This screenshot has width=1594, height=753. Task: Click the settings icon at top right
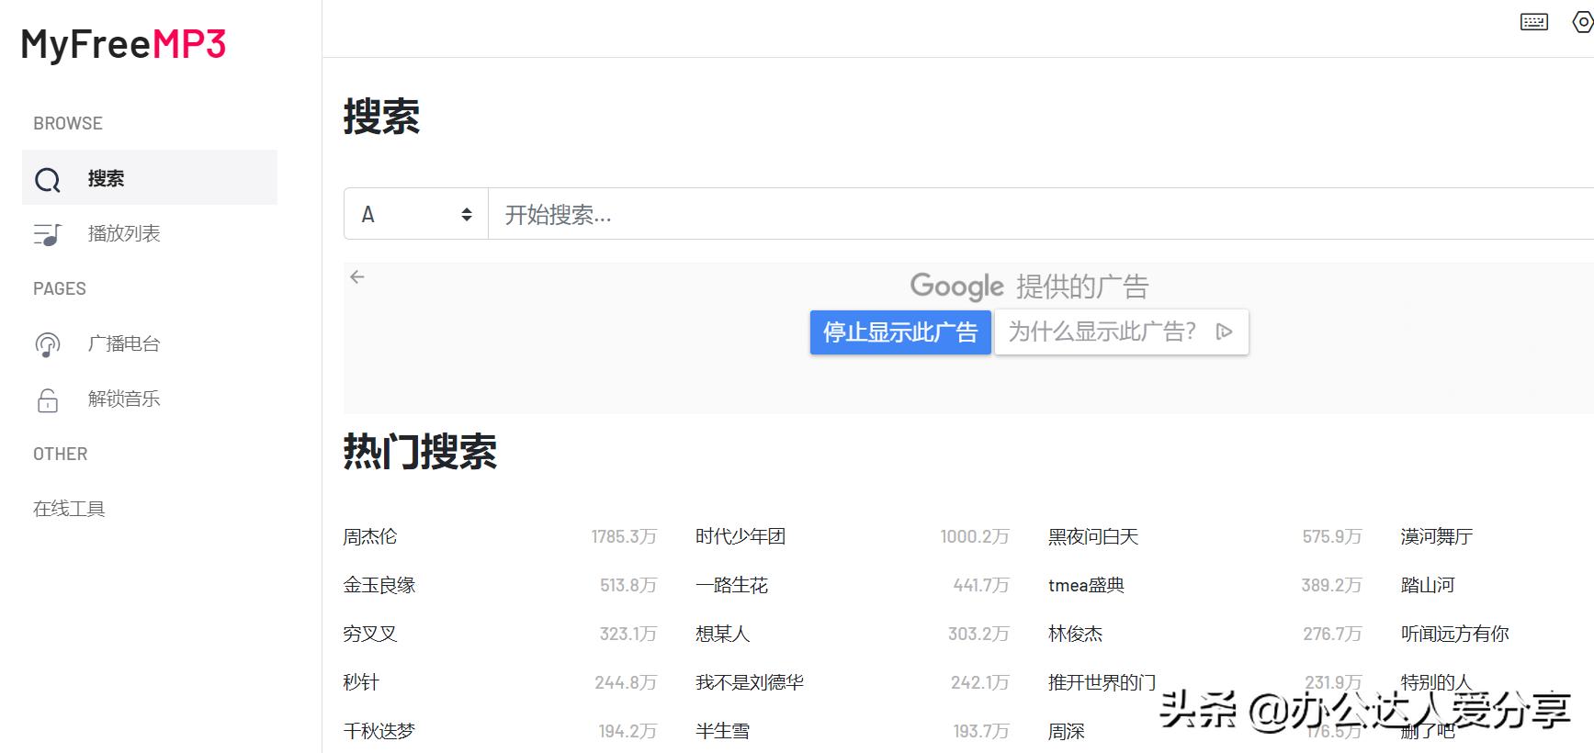pyautogui.click(x=1584, y=21)
